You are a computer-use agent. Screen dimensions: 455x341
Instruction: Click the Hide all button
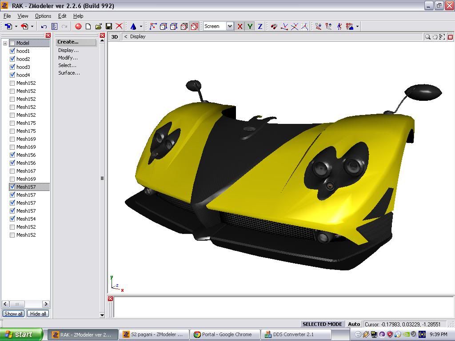point(38,313)
